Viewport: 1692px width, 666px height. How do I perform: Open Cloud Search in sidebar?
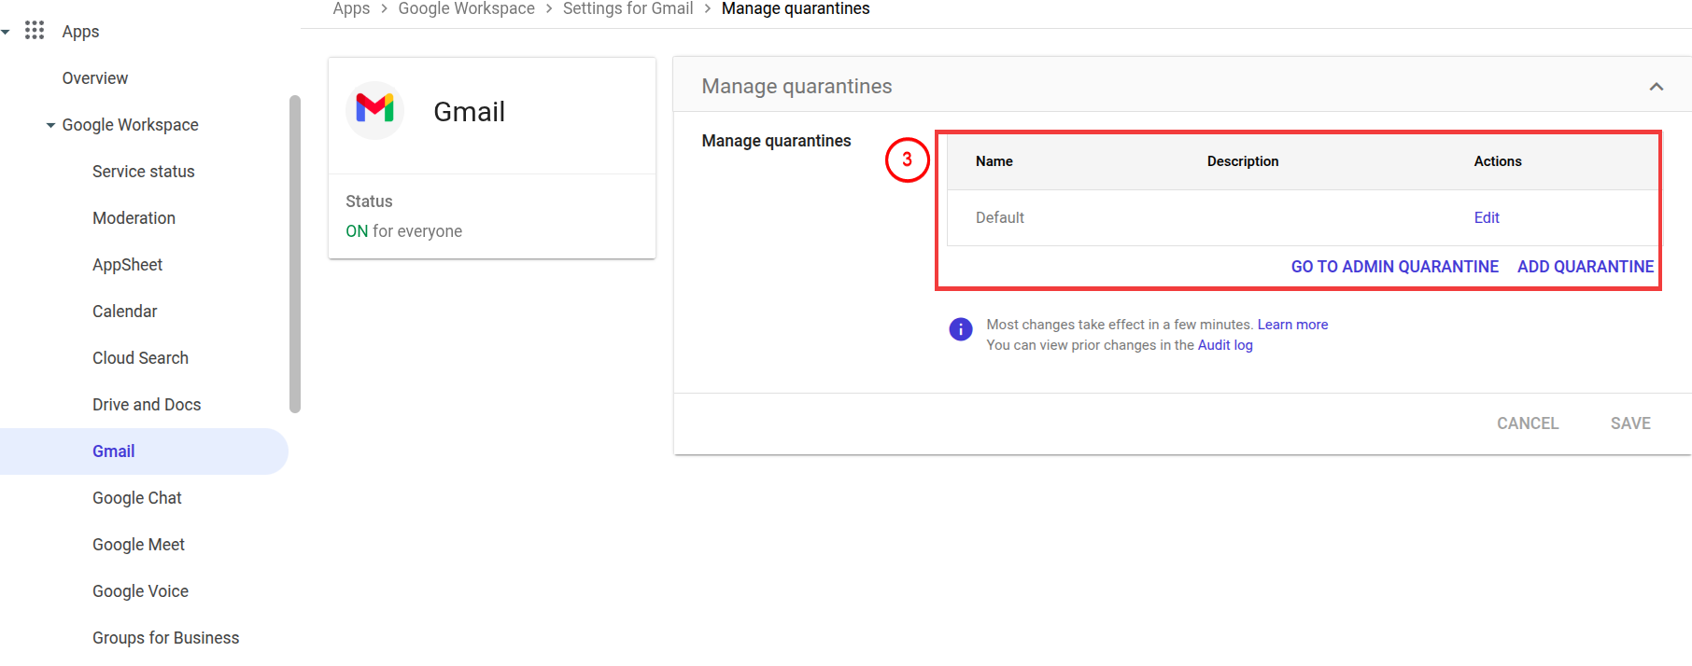pyautogui.click(x=140, y=358)
